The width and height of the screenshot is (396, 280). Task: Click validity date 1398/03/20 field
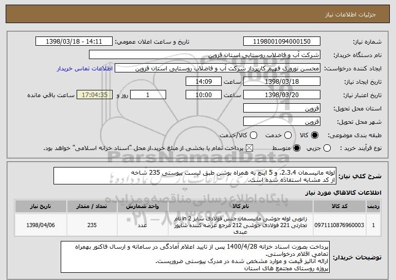tap(282, 95)
